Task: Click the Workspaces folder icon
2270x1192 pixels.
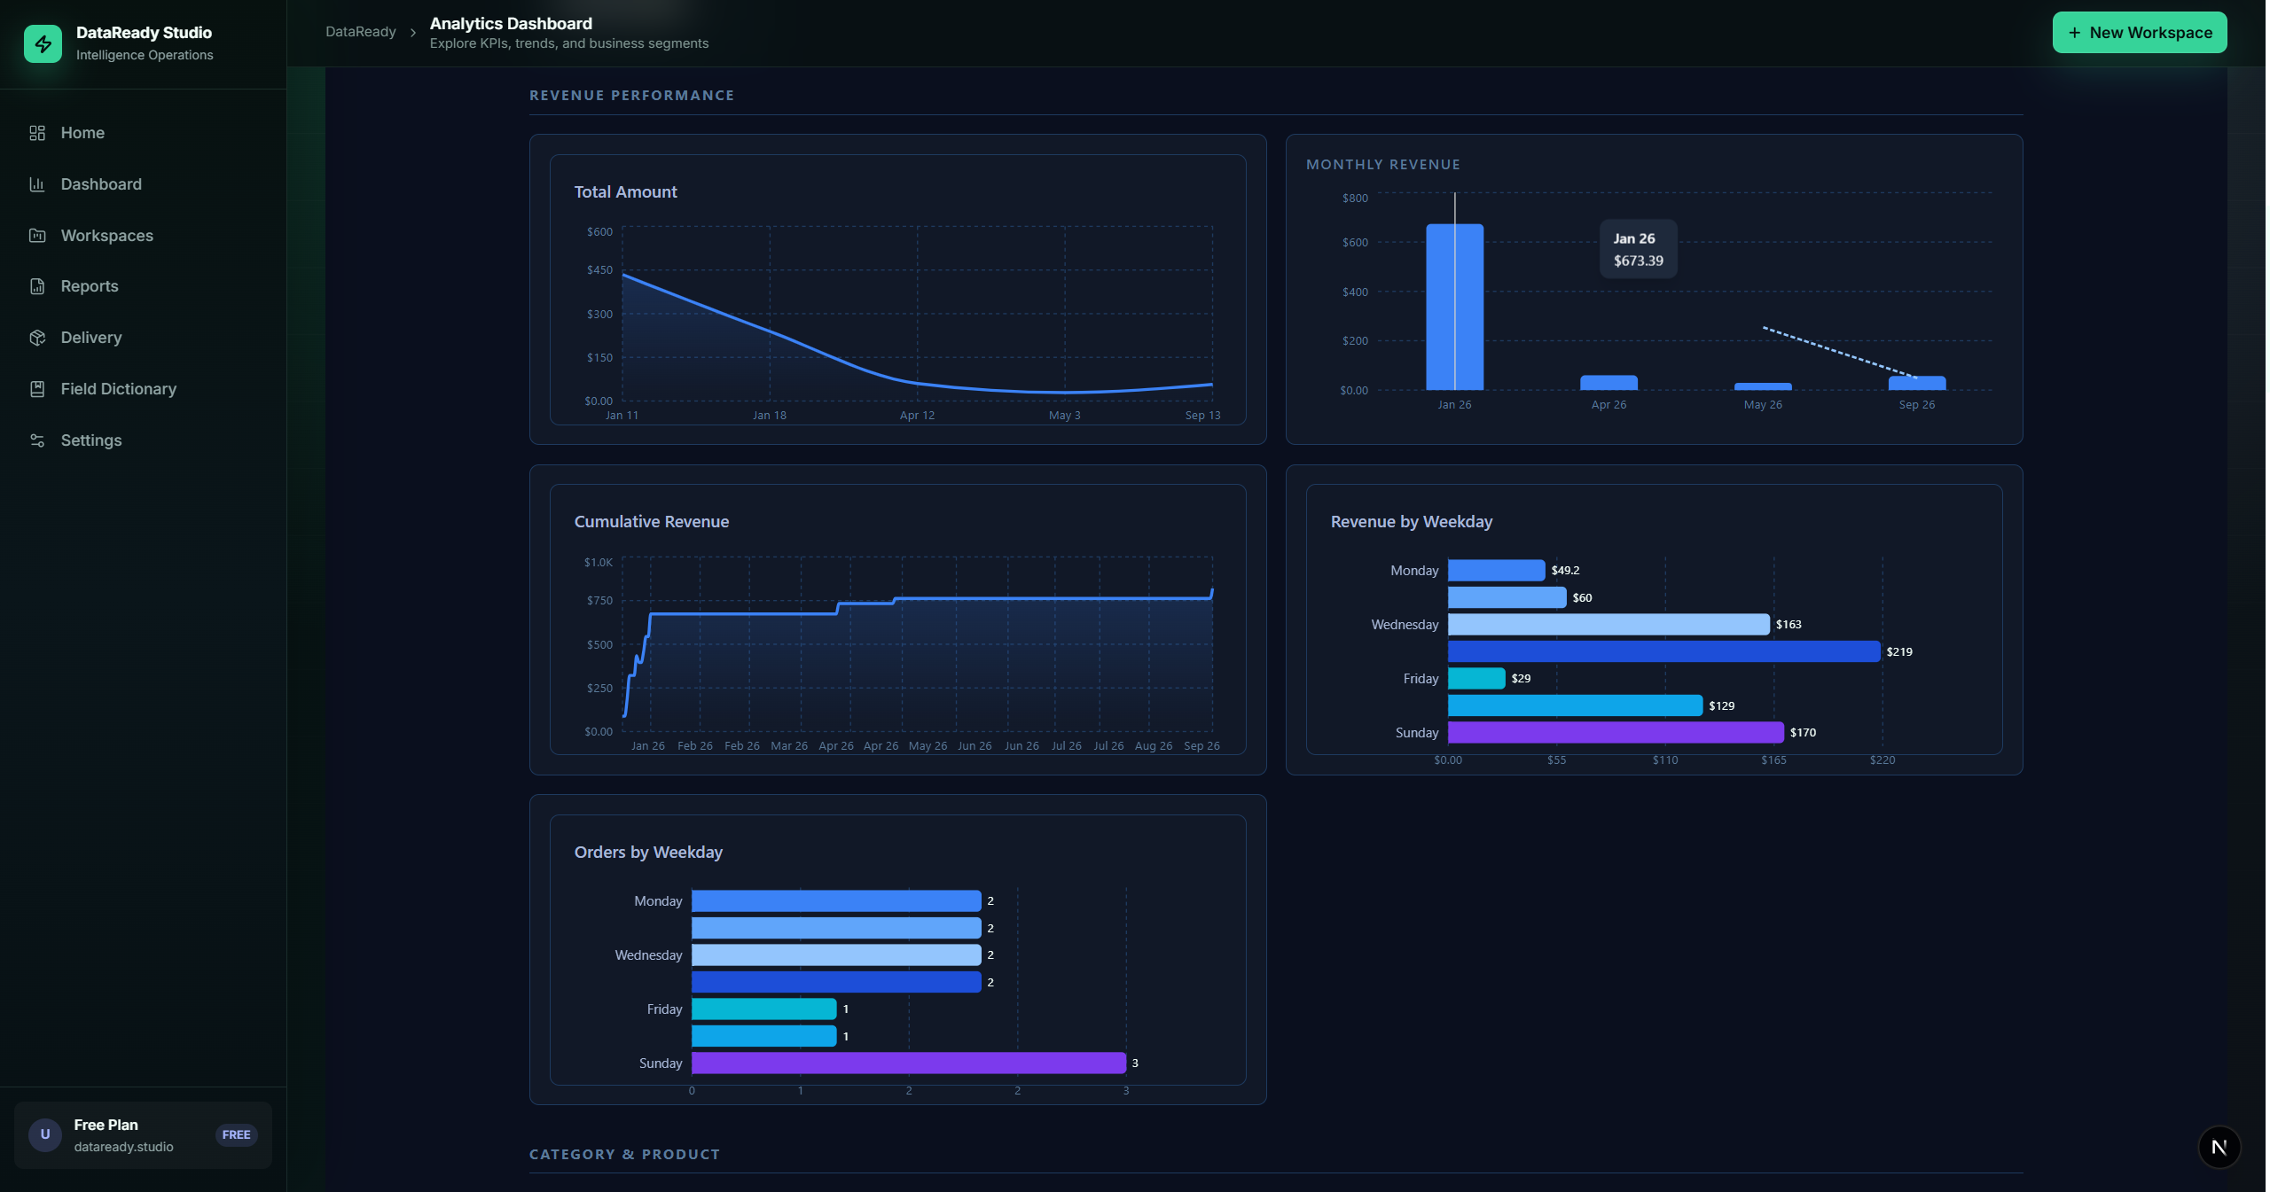Action: click(37, 236)
